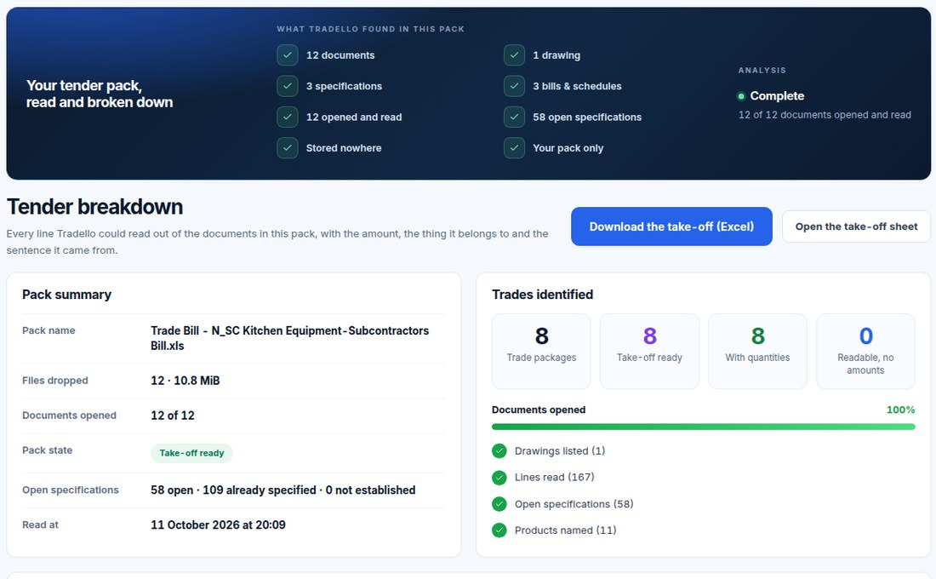Click the check icon beside "3 specifications"

[x=287, y=86]
